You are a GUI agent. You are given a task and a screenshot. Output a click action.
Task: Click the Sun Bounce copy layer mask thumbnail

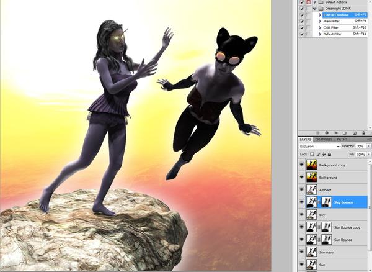327,227
